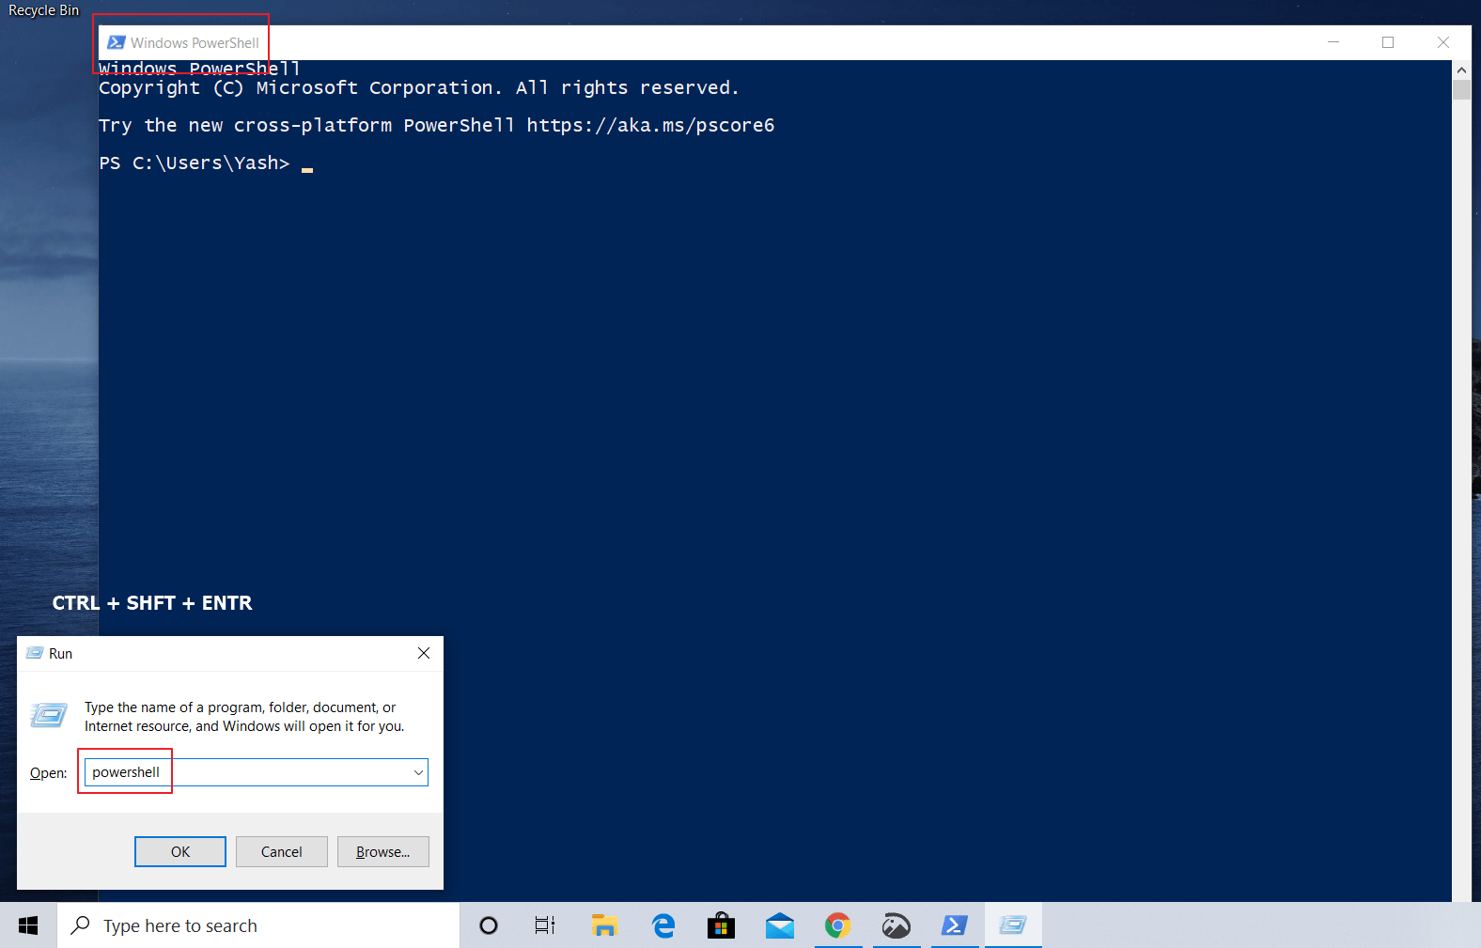The image size is (1481, 948).
Task: Click Cancel in the Run dialog
Action: (x=282, y=851)
